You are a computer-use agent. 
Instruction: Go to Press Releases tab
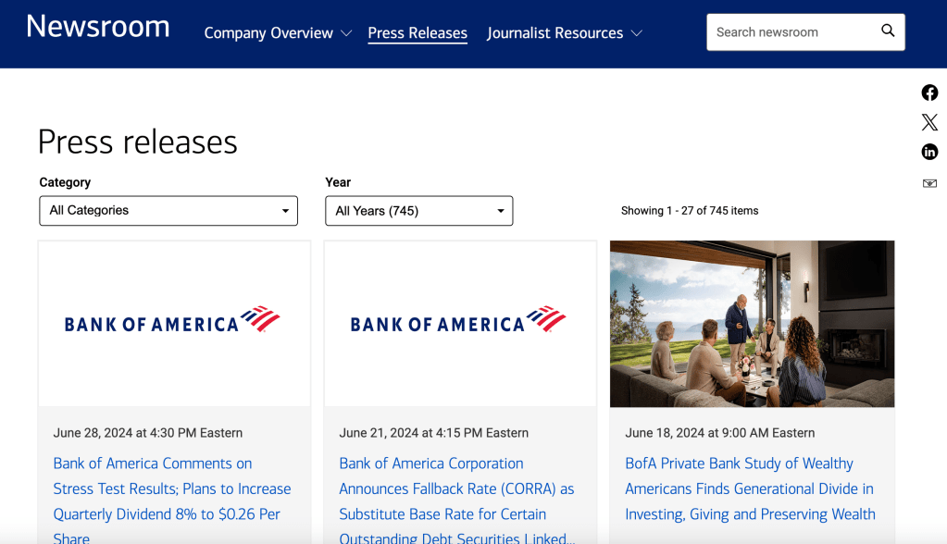(417, 33)
